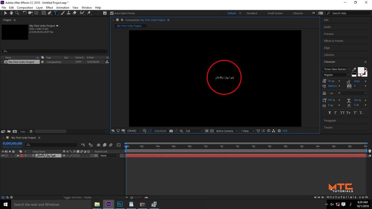Open the Full resolution dropdown
This screenshot has height=209, width=372.
[x=194, y=131]
